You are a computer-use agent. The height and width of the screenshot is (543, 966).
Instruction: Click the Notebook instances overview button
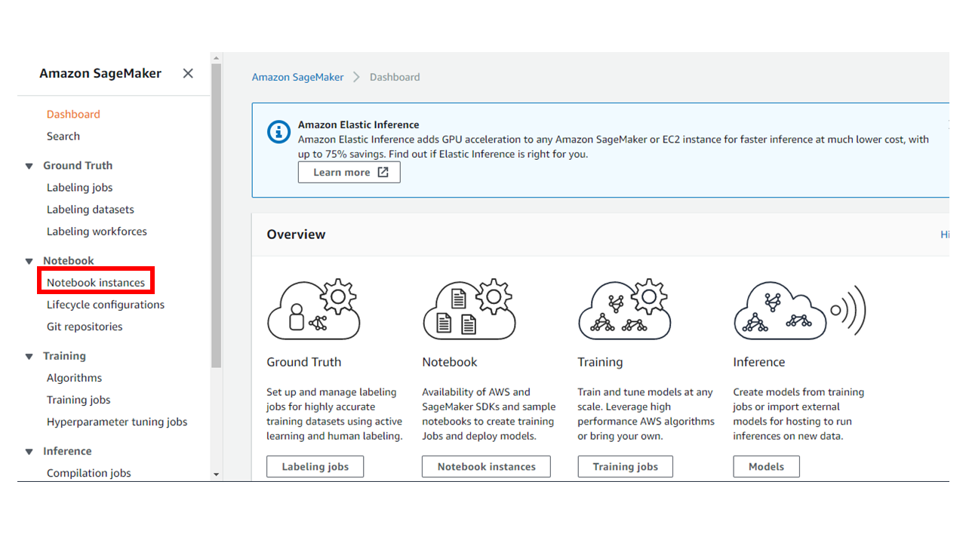coord(487,467)
